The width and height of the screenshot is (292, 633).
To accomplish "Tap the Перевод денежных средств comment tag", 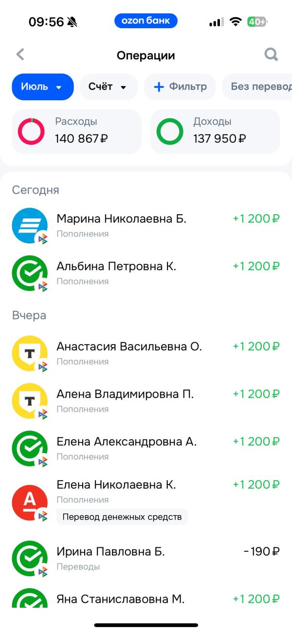I will coord(122,517).
